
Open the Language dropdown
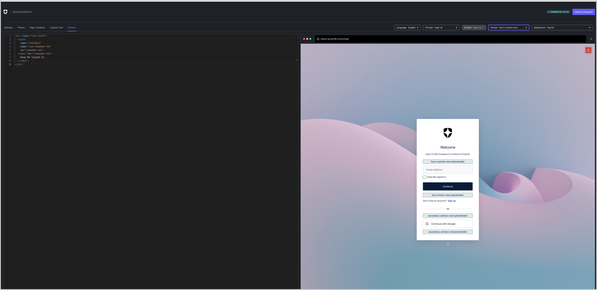(407, 28)
